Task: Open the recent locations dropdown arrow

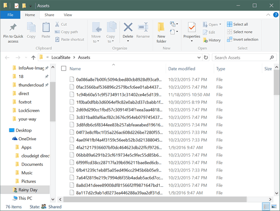Action: coord(26,58)
